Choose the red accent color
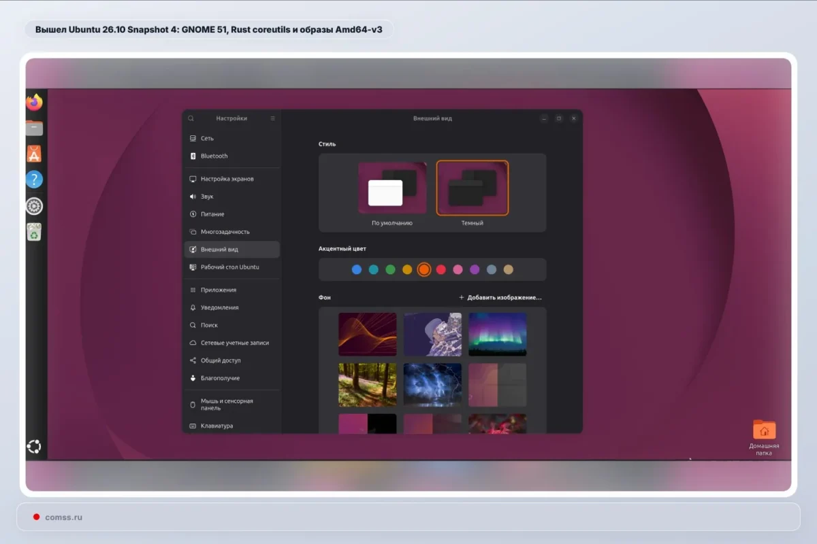 tap(441, 270)
